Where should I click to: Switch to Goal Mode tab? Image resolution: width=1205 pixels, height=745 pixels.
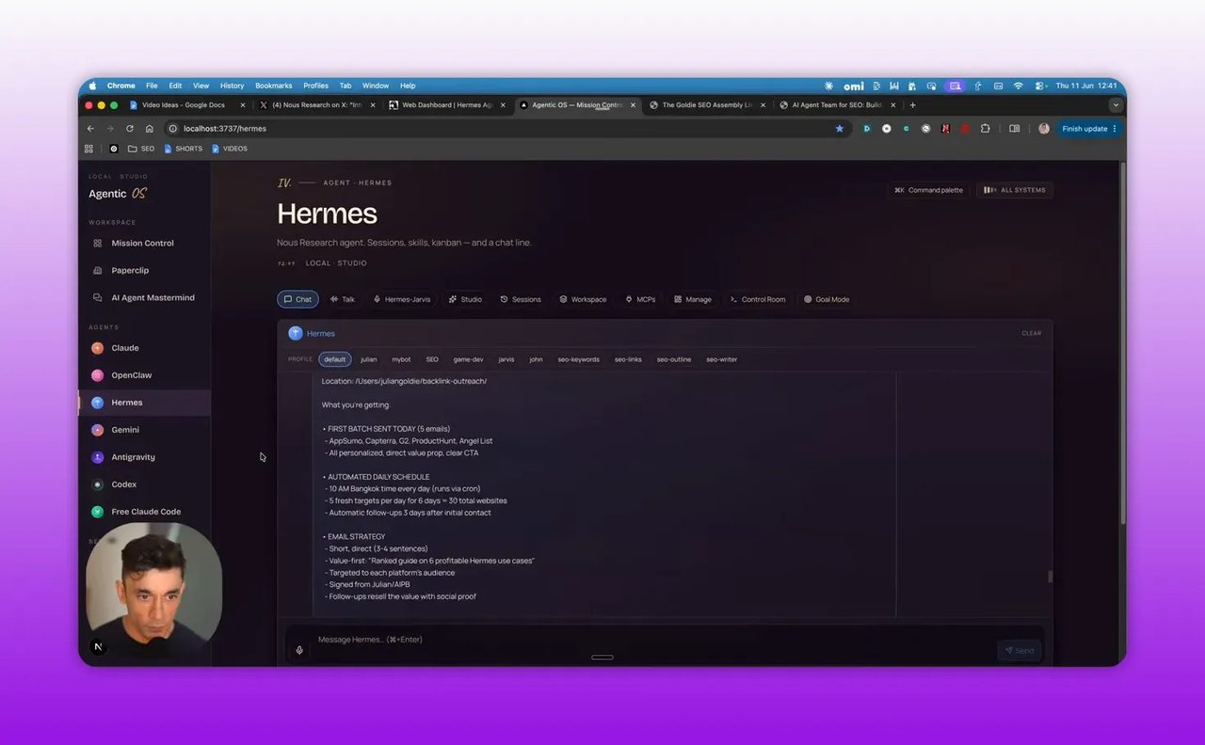coord(827,299)
